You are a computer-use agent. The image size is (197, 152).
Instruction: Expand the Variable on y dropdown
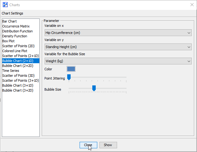[118, 47]
